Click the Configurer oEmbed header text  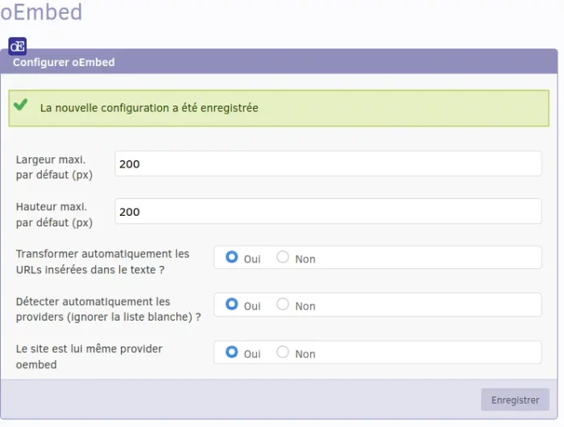coord(64,62)
